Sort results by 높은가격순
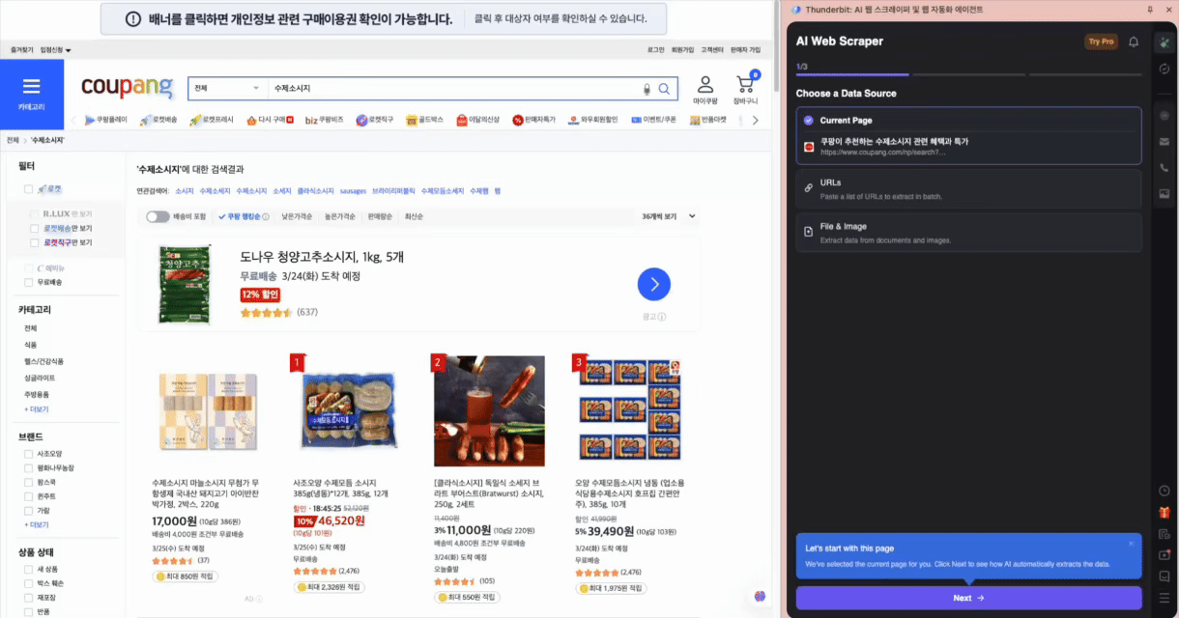This screenshot has width=1179, height=618. 340,217
